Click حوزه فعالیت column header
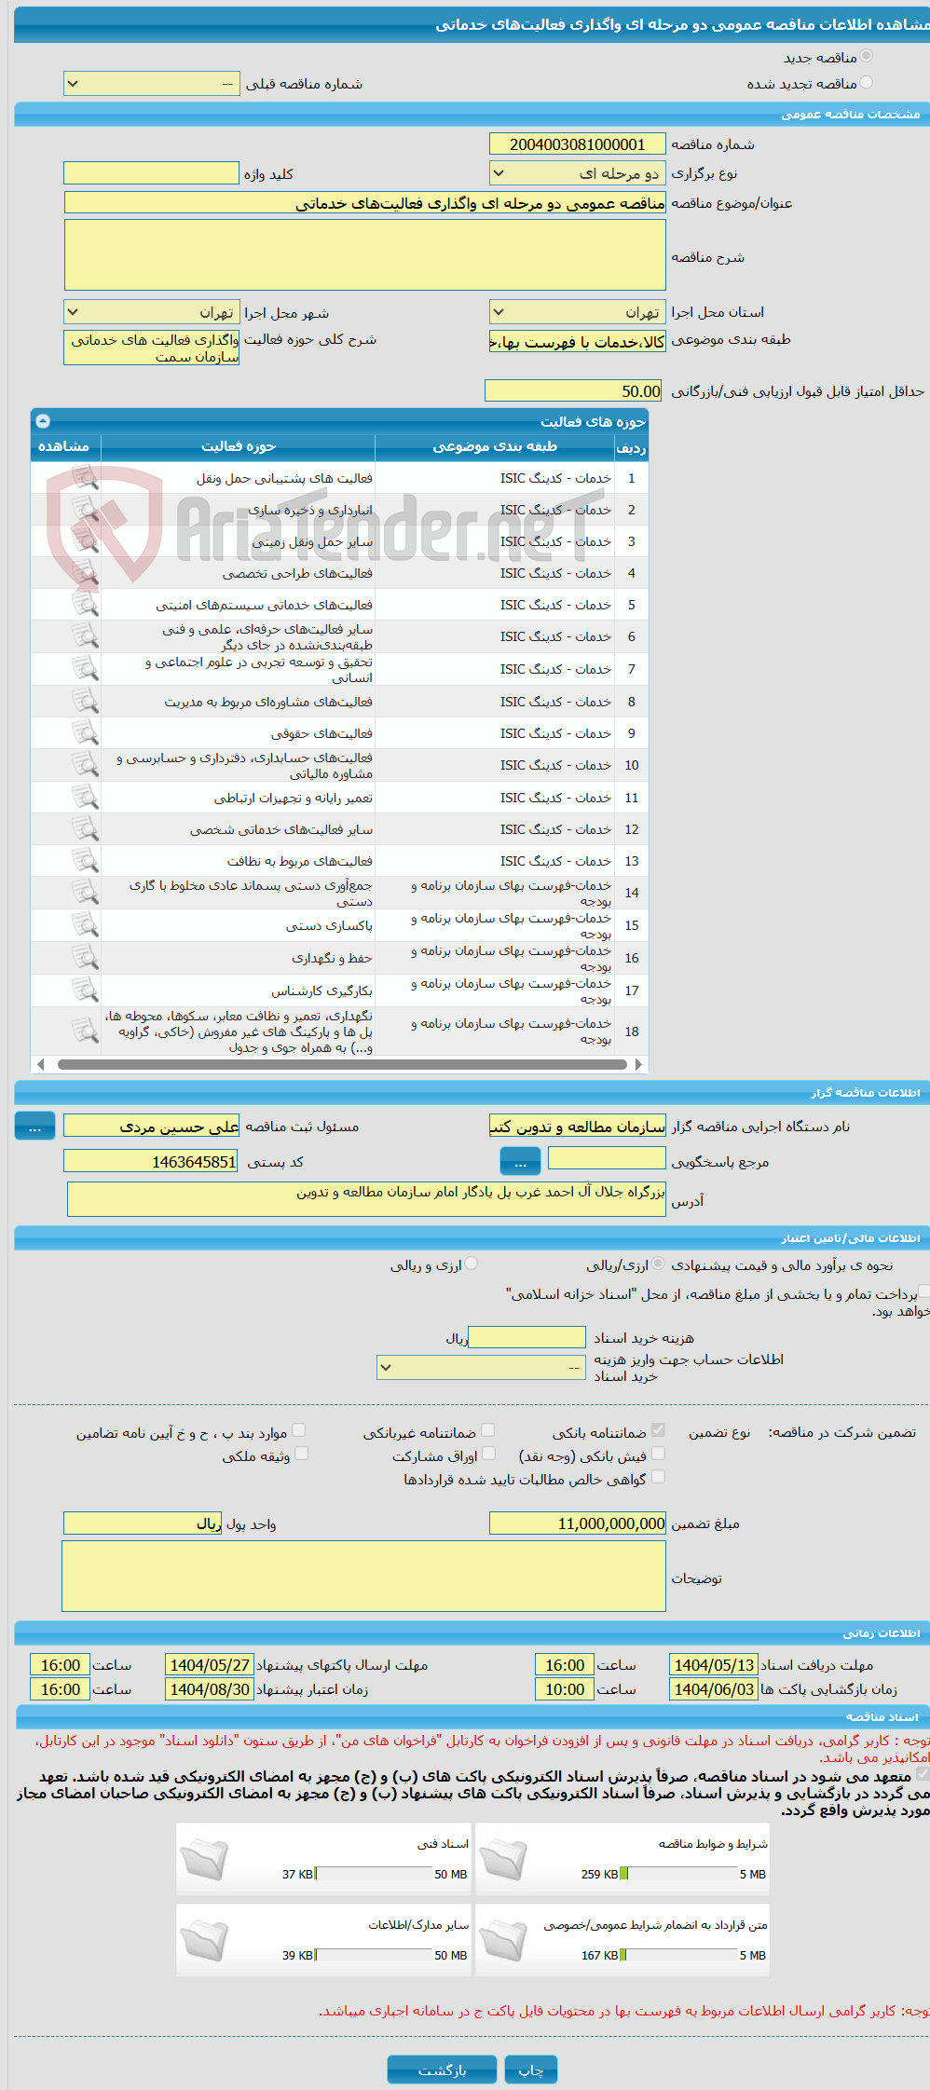 click(x=239, y=447)
